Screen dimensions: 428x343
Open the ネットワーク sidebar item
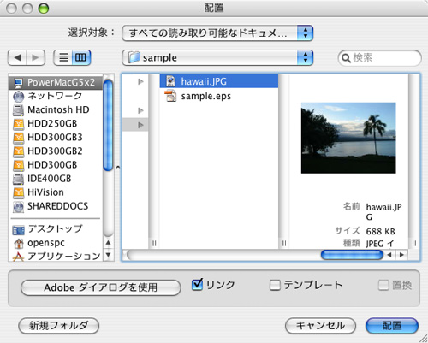[x=56, y=96]
